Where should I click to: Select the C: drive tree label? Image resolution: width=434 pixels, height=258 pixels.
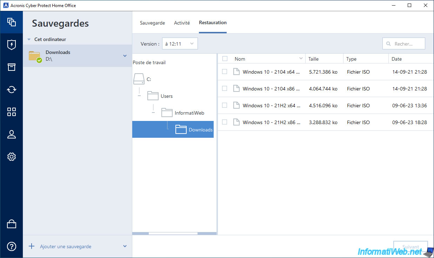149,79
